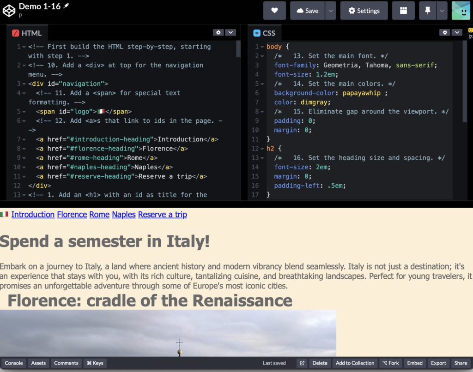473x372 pixels.
Task: Fold HTML navigation div at line 3
Action: click(24, 84)
